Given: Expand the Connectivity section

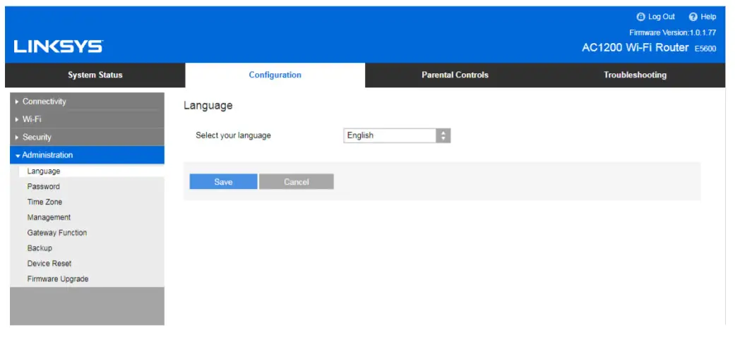Looking at the screenshot, I should point(87,101).
